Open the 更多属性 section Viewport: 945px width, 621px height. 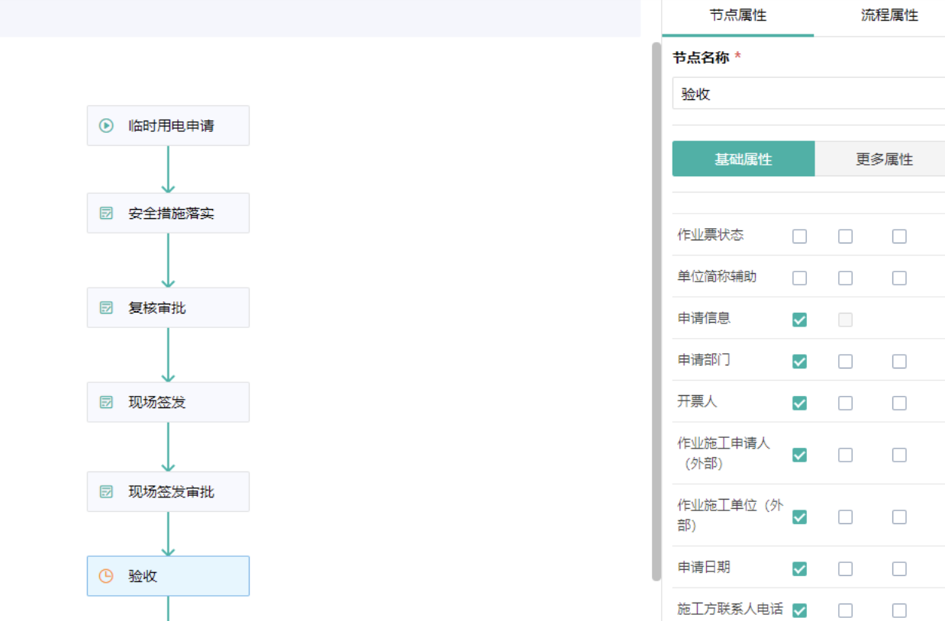(x=884, y=159)
